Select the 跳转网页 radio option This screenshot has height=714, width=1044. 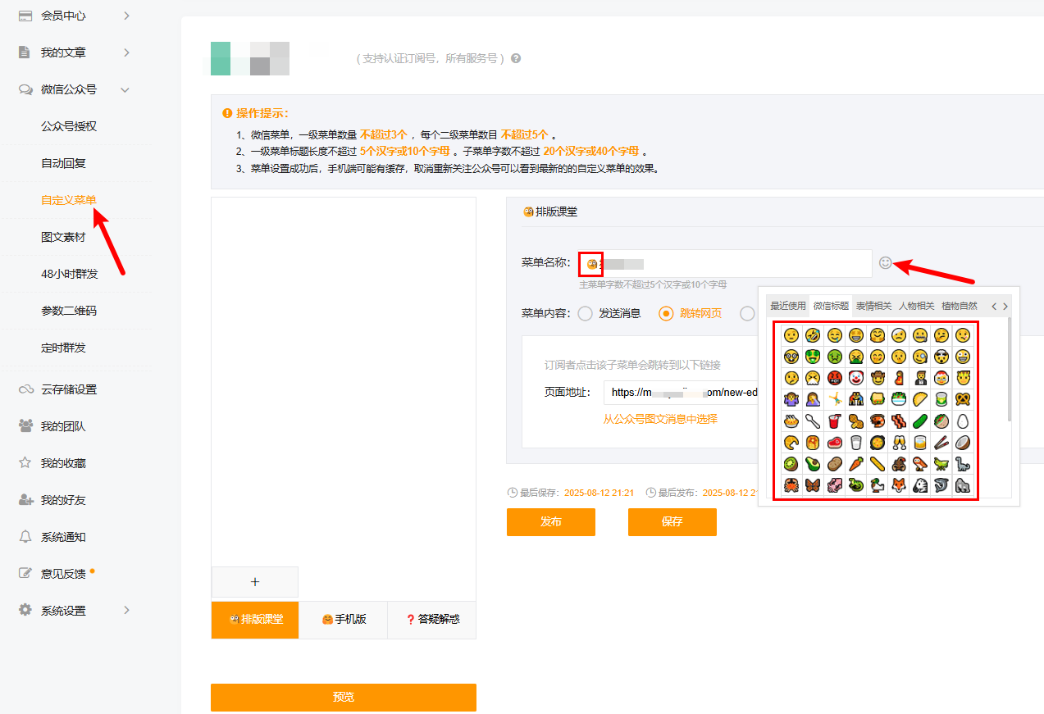pos(666,313)
